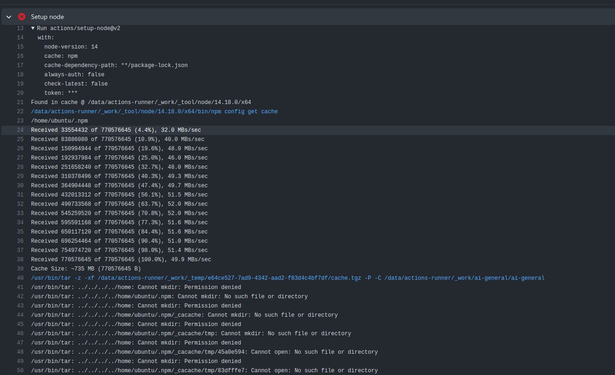
Task: Click line number 13
Action: (x=20, y=28)
